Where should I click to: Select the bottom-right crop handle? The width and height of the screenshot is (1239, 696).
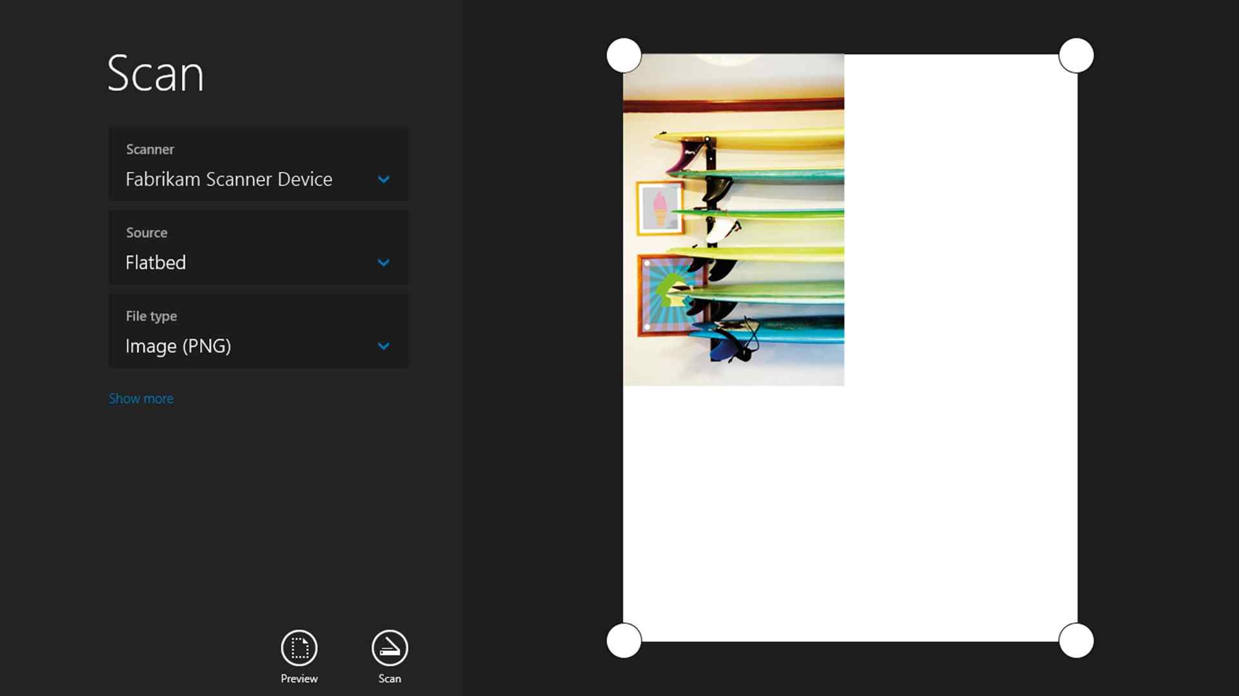[1076, 641]
